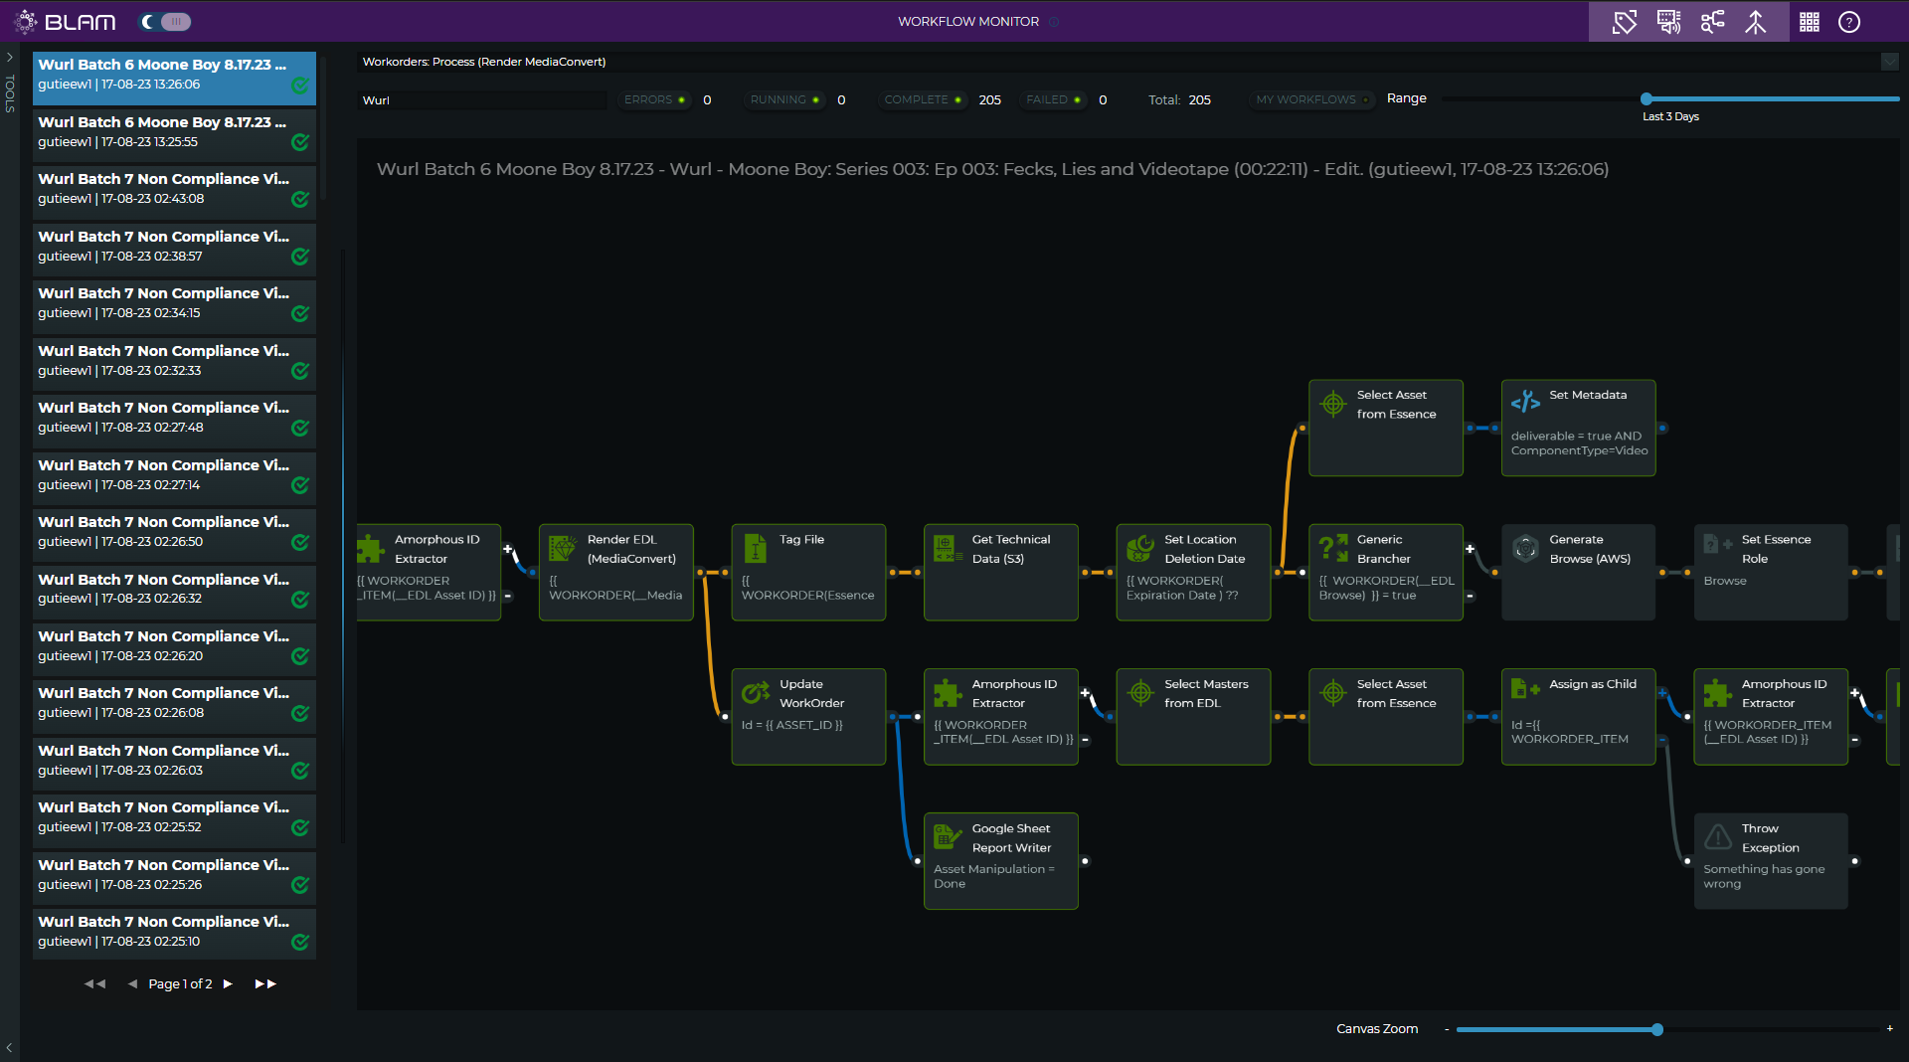The width and height of the screenshot is (1909, 1062).
Task: Click the Set Essence Role node icon
Action: [1718, 545]
